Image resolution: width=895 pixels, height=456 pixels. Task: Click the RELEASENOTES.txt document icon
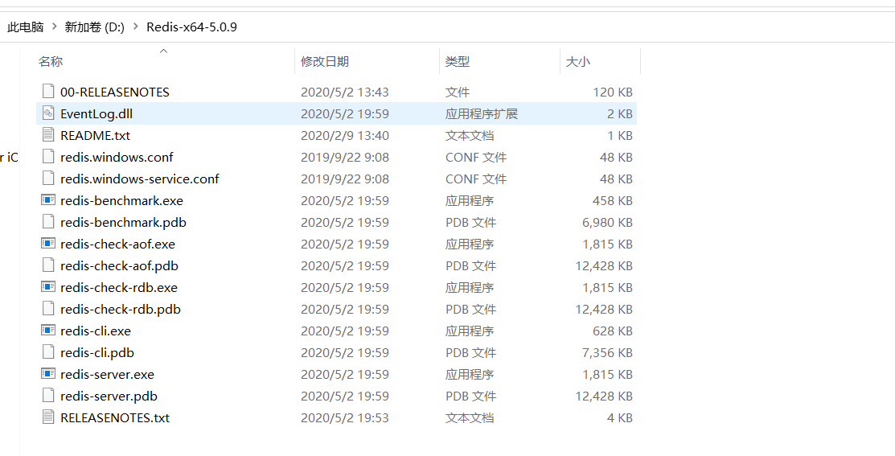(48, 417)
